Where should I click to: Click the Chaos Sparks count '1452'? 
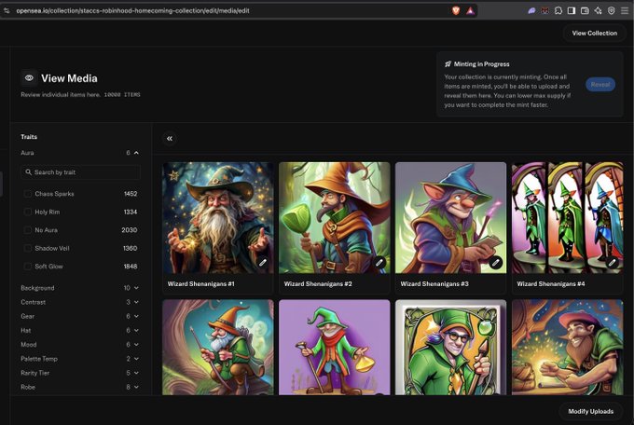coord(131,194)
